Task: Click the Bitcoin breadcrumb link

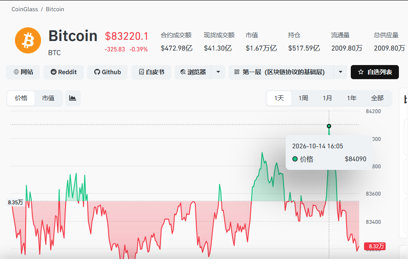Action: pos(55,10)
